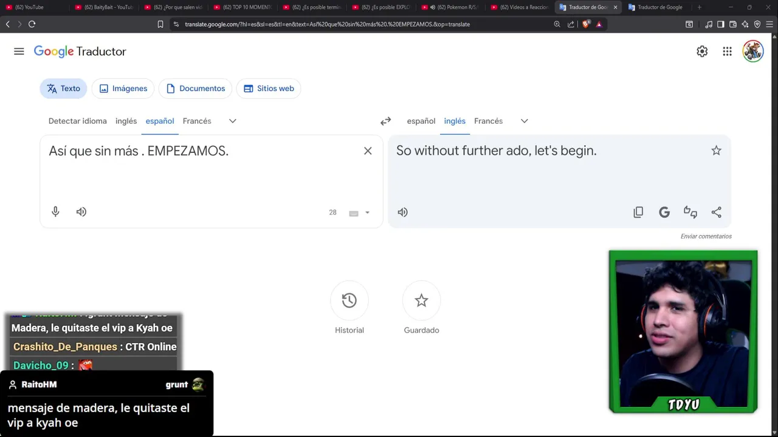Viewport: 778px width, 437px height.
Task: Switch to the Pokemon R/S tab
Action: click(x=450, y=7)
